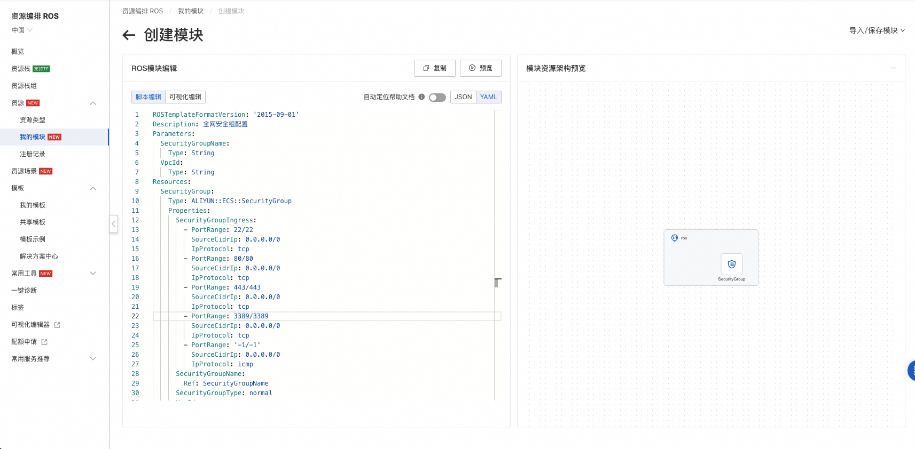The image size is (915, 449).
Task: Click the ros globe icon in diagram
Action: pos(675,238)
